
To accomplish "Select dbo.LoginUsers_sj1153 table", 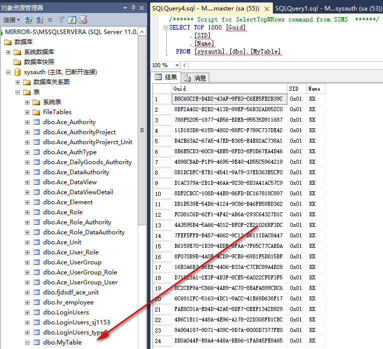I will coord(77,322).
